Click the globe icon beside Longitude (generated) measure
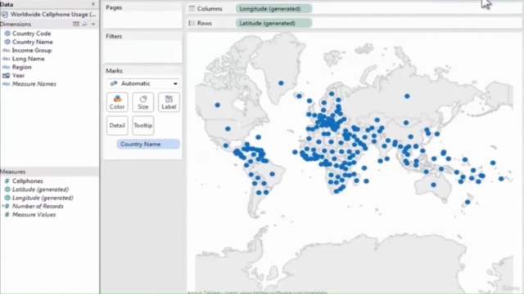Viewport: 524px width, 294px height. point(7,198)
